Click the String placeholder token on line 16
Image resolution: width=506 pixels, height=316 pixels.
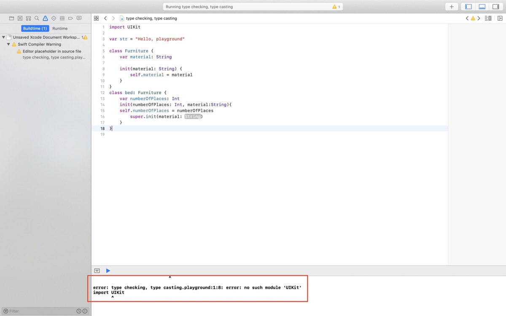click(x=193, y=116)
